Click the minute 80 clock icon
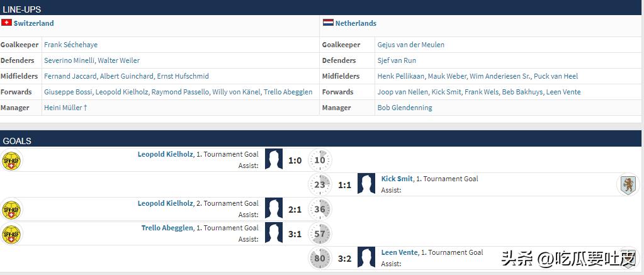Screen dimensions: 644x275 [320, 257]
